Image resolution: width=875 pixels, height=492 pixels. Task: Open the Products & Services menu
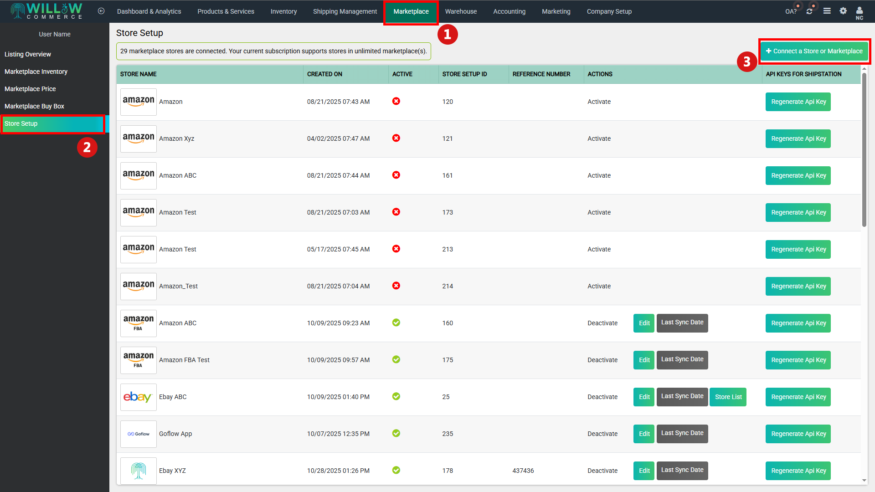(226, 11)
